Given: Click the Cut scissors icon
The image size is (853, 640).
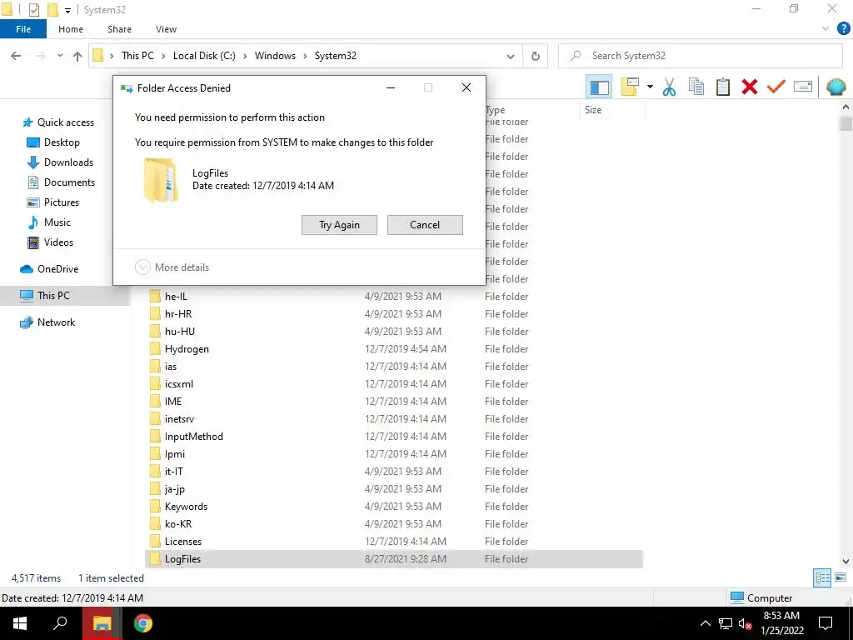Looking at the screenshot, I should (x=669, y=87).
